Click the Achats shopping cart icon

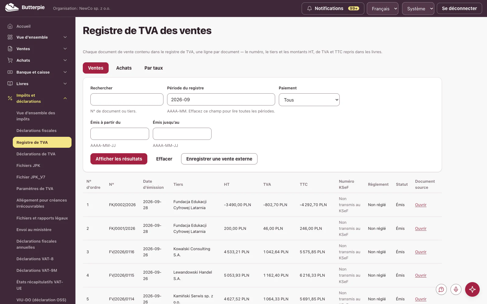pyautogui.click(x=10, y=60)
